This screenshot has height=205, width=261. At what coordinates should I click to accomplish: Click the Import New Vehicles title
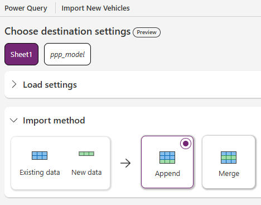95,8
